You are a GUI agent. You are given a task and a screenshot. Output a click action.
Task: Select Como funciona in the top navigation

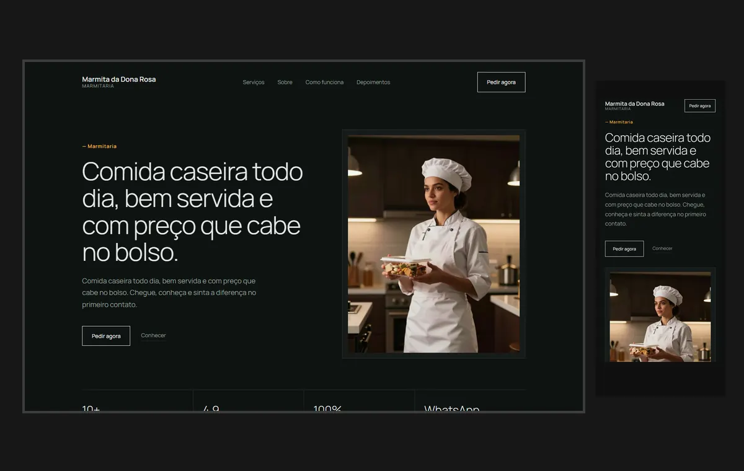coord(324,82)
